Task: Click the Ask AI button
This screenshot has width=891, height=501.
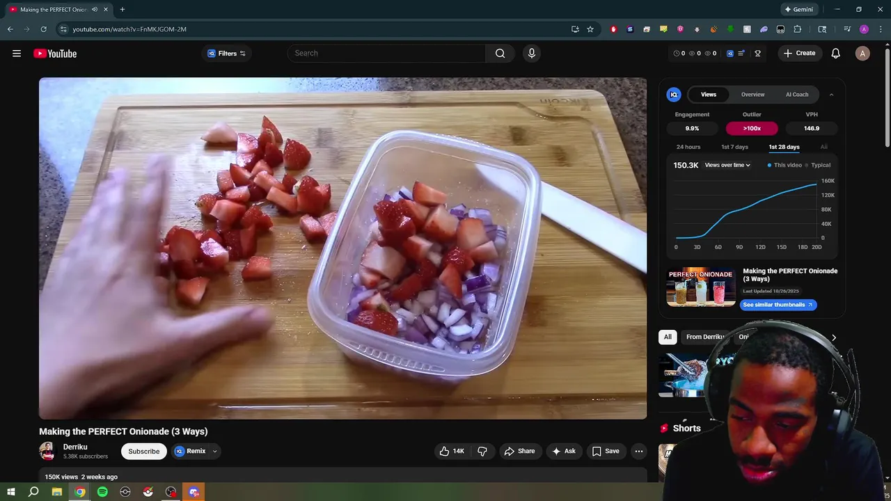Action: (x=564, y=452)
